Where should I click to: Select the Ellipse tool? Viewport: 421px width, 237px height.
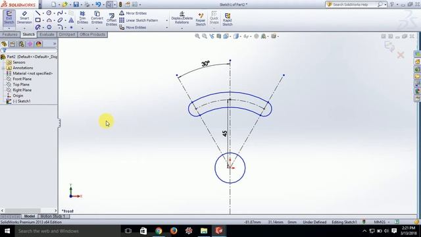pyautogui.click(x=60, y=20)
